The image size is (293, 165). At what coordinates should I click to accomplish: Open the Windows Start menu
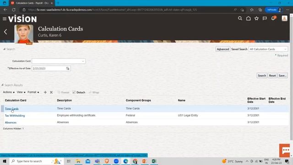[x=5, y=161]
